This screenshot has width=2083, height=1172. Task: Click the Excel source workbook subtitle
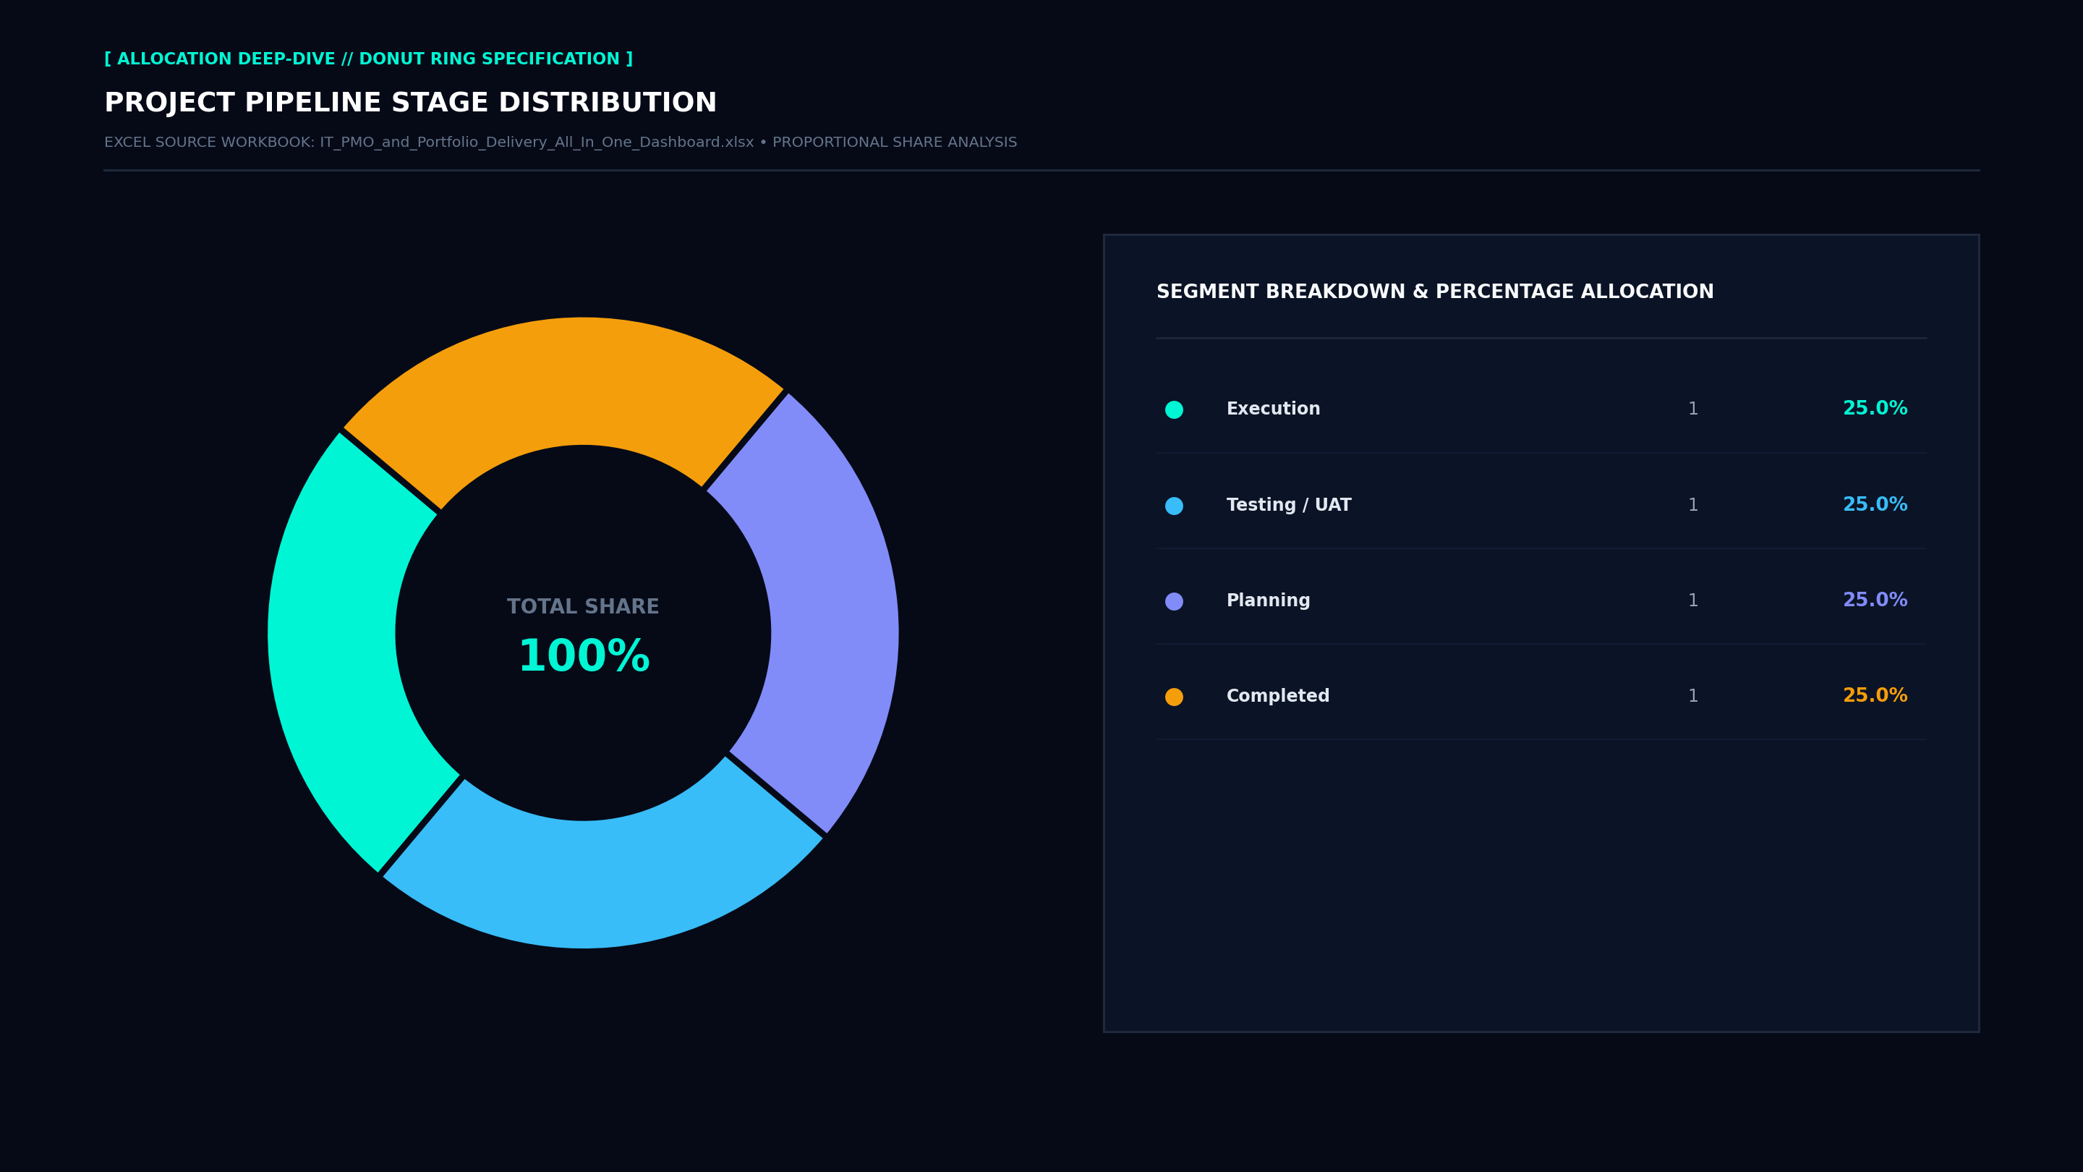(561, 143)
